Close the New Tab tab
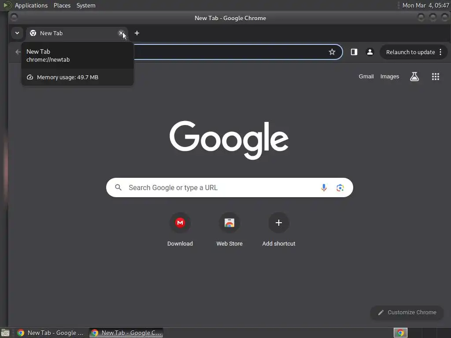The height and width of the screenshot is (338, 451). click(121, 33)
